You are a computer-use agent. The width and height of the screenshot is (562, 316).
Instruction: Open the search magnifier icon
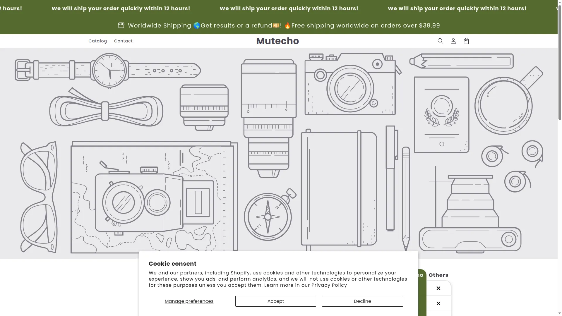point(440,41)
